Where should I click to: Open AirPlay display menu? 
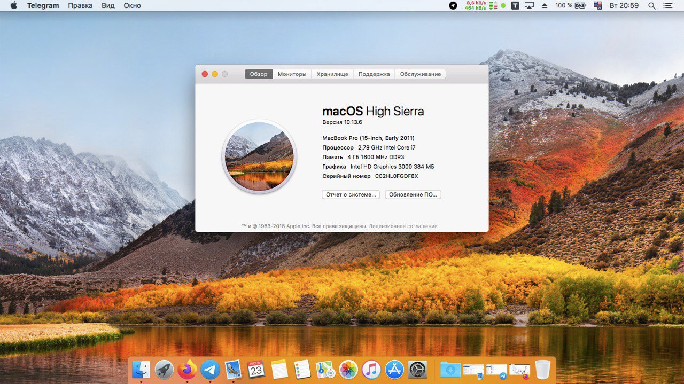(530, 5)
